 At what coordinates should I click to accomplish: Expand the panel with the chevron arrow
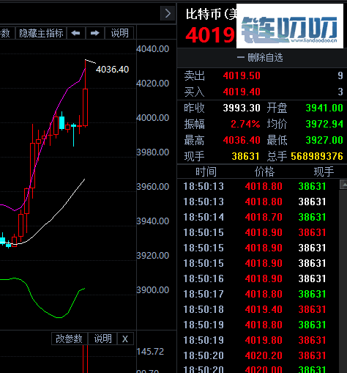tap(168, 13)
